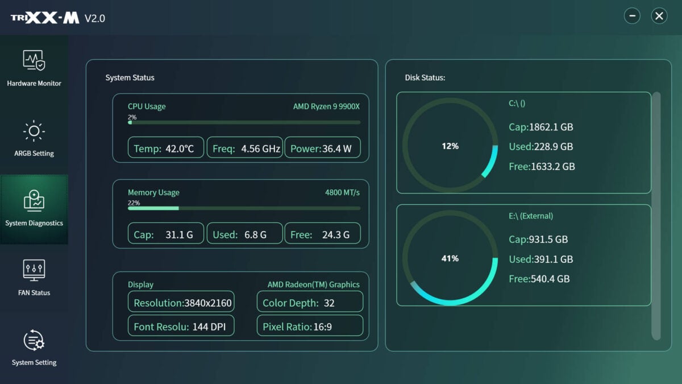Click the Resolution 3840x2160 field
This screenshot has height=384, width=682.
pyautogui.click(x=181, y=302)
